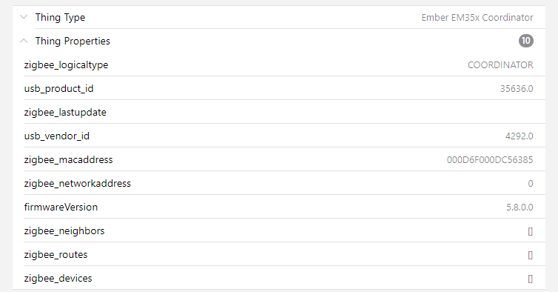Screen dimensions: 558x292
Task: Open the Thing Type row label
Action: (60, 18)
